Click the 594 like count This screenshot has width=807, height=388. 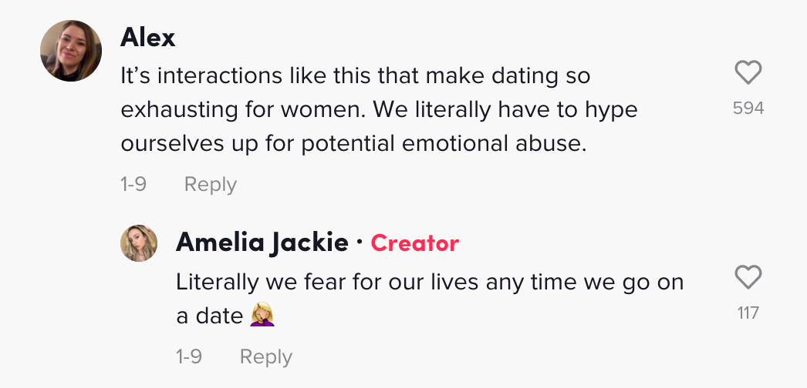748,109
